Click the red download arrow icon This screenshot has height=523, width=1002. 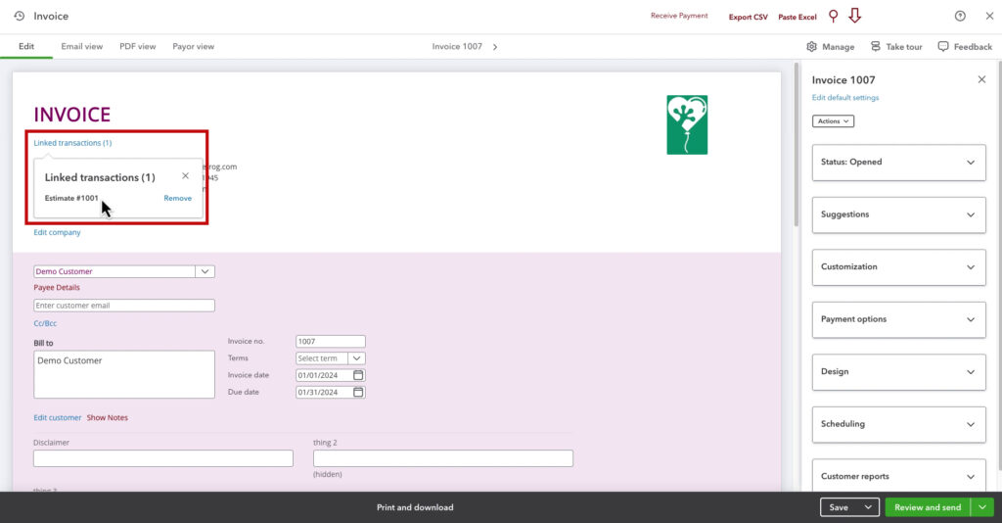855,16
